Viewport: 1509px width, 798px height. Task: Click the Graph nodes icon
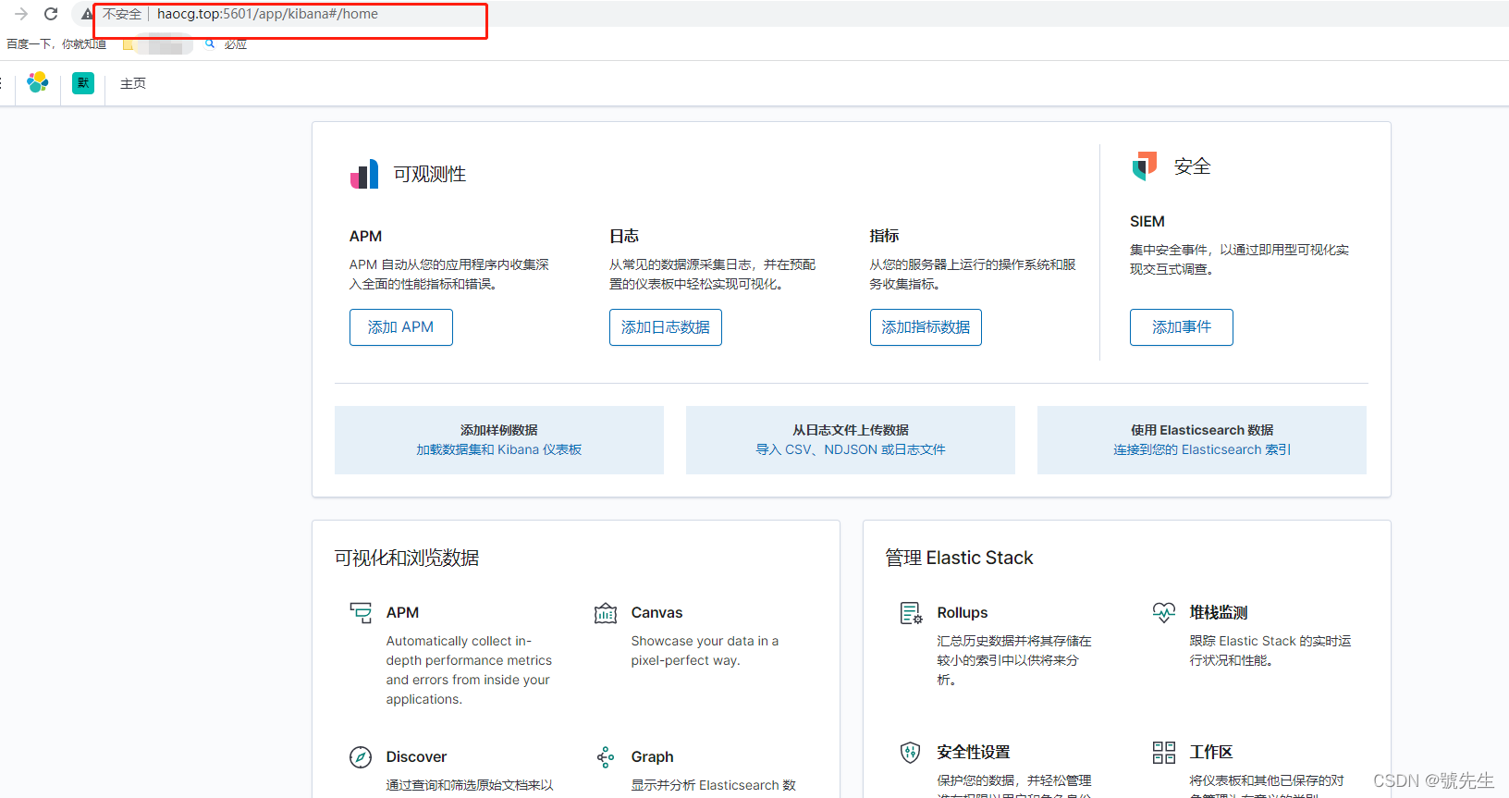pyautogui.click(x=606, y=756)
